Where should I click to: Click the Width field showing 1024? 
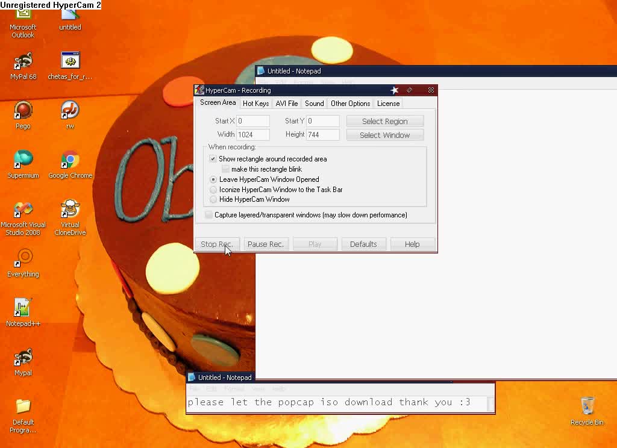[252, 134]
